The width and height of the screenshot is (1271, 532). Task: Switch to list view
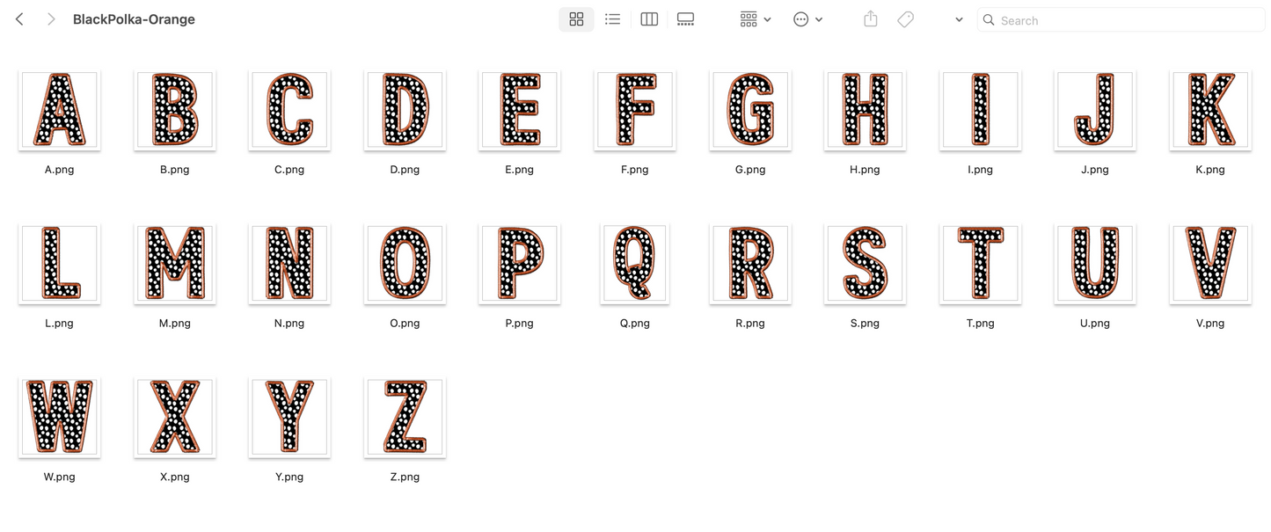click(x=612, y=18)
